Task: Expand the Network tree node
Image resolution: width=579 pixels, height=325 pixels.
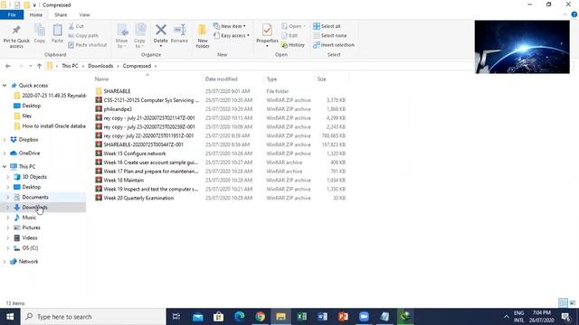Action: point(5,262)
